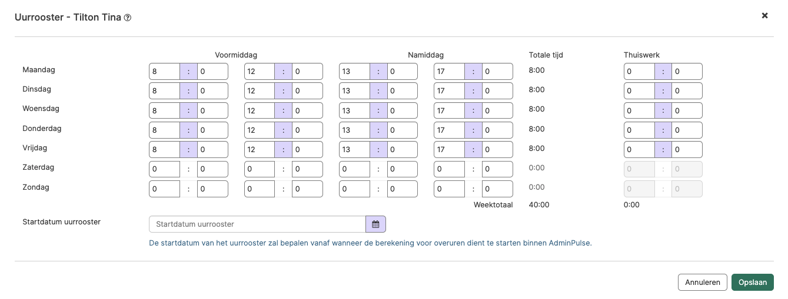The image size is (788, 299).
Task: Click Dinsdag morning end minutes field
Action: [308, 91]
